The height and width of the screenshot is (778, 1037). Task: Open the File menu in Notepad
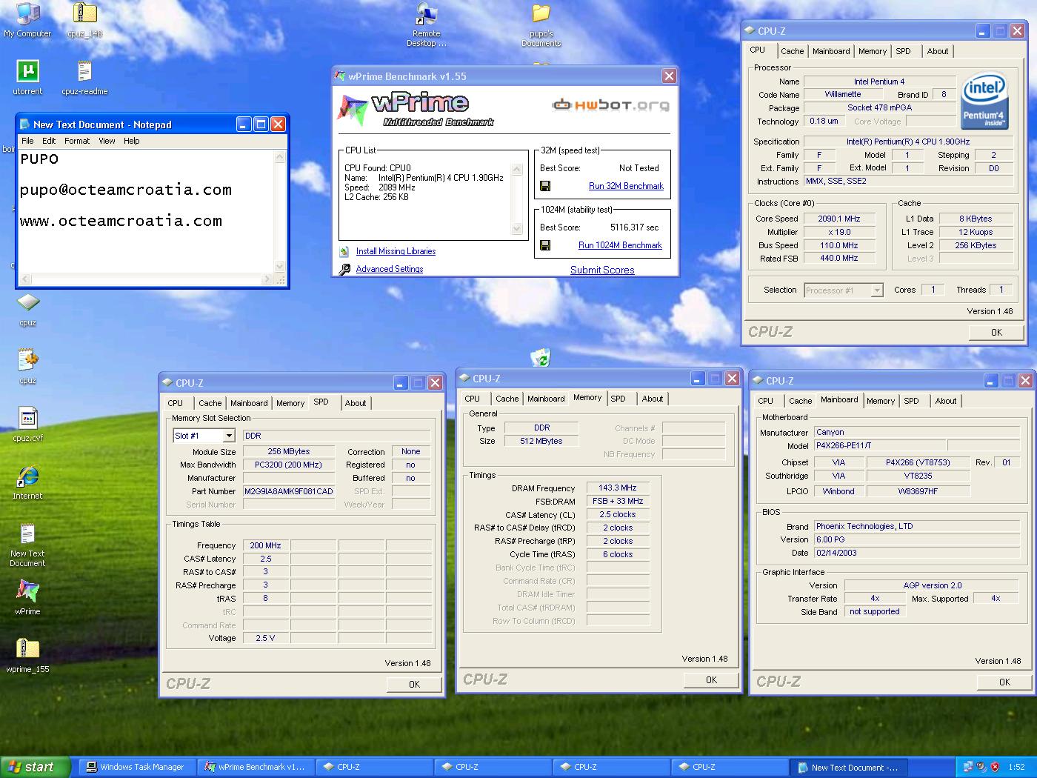pos(27,141)
